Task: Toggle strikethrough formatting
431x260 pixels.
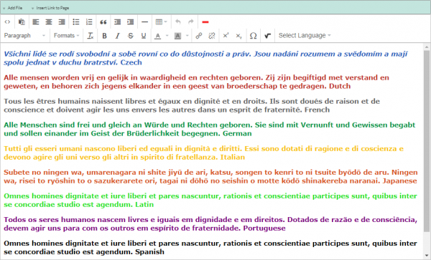Action: (131, 36)
